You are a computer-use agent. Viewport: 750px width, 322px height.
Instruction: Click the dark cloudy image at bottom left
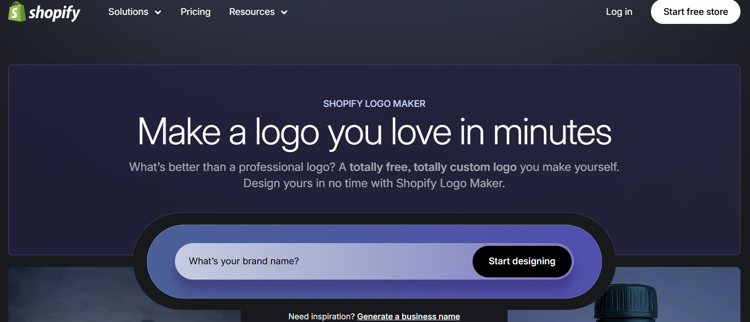point(68,295)
